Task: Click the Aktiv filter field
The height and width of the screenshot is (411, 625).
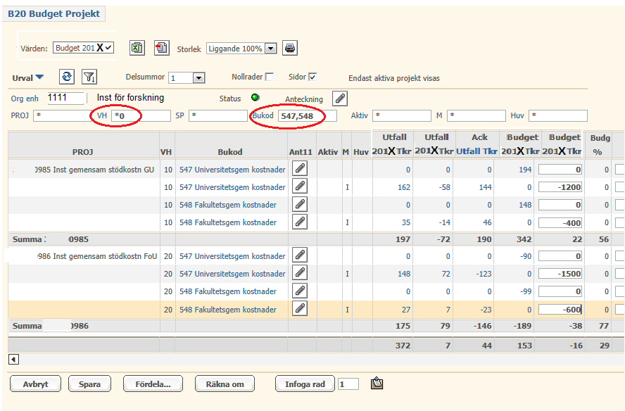Action: coord(402,115)
